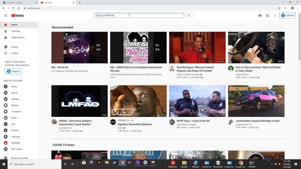The height and width of the screenshot is (169, 301).
Task: Open the Recycle Bin taskbar shortcut
Action: [218, 164]
